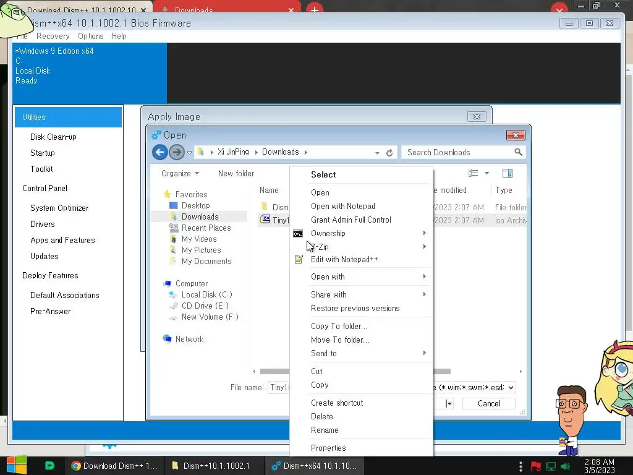Click the Favorites star icon
The image size is (633, 475).
[x=167, y=194]
